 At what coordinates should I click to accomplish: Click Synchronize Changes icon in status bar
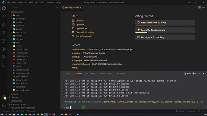[x=13, y=111]
